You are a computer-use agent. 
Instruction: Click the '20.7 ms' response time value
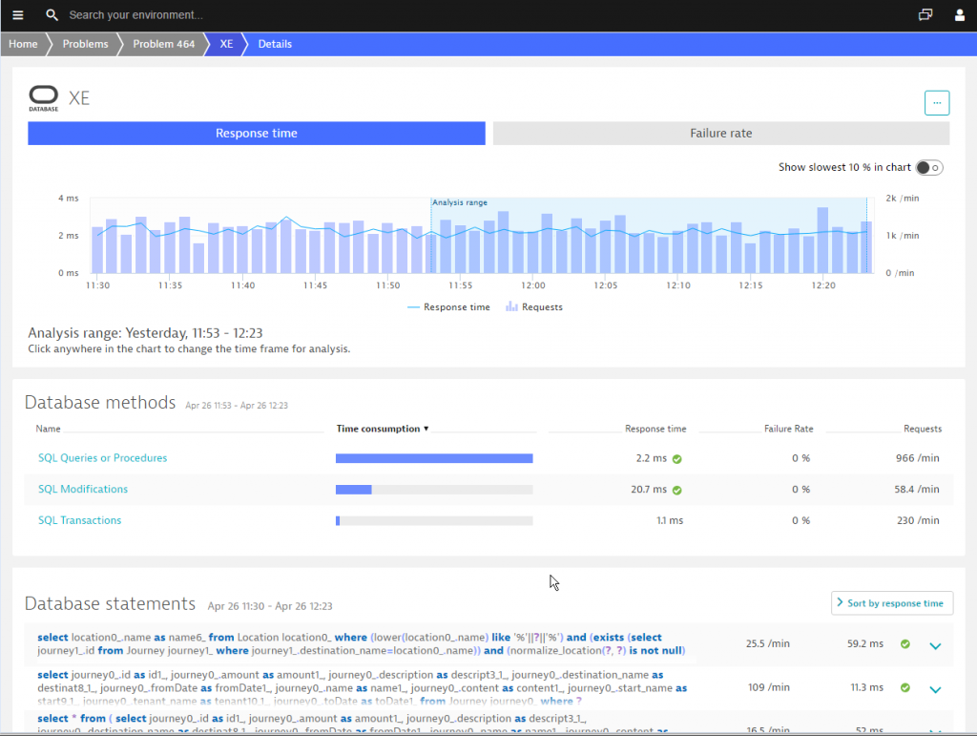click(x=649, y=489)
